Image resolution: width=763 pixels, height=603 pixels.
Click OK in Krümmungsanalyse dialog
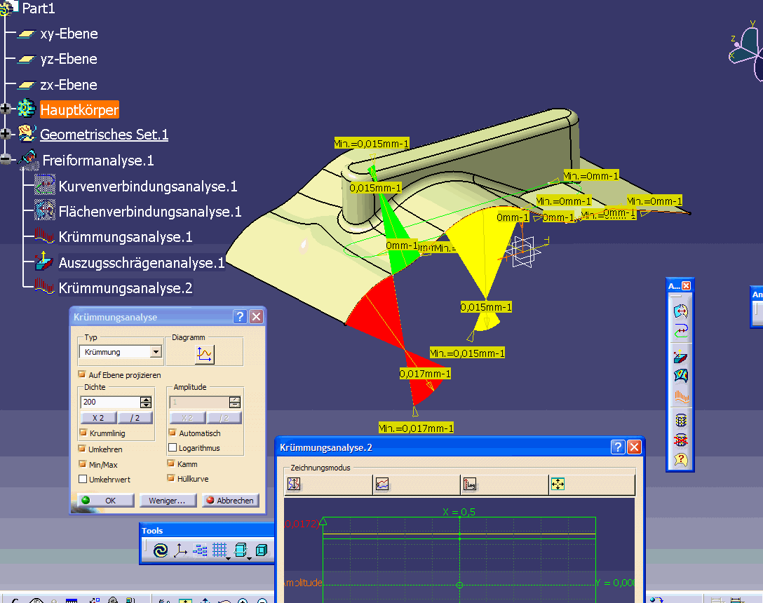106,501
